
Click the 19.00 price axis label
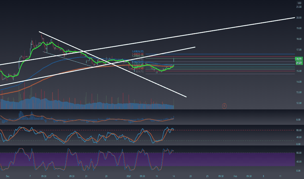[x=299, y=28]
